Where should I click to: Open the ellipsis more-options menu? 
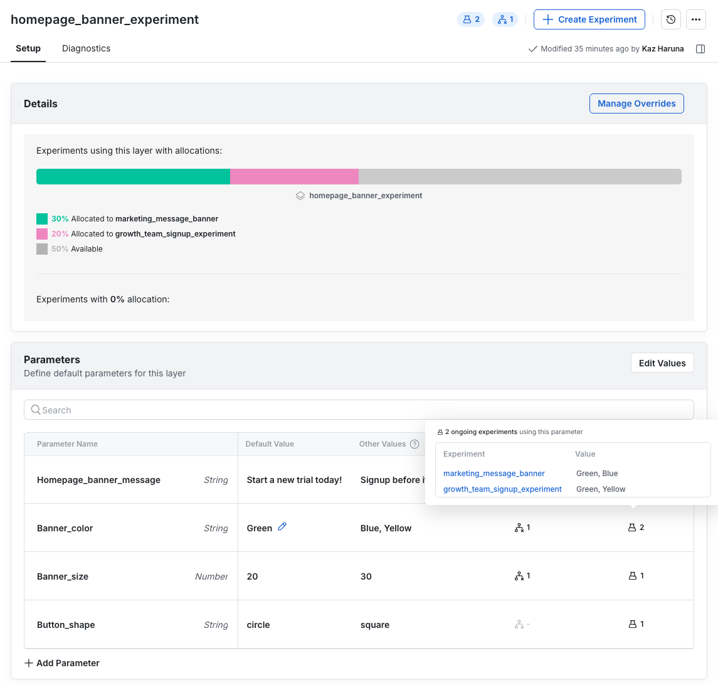tap(696, 19)
